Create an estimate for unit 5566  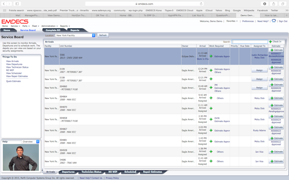(x=276, y=50)
